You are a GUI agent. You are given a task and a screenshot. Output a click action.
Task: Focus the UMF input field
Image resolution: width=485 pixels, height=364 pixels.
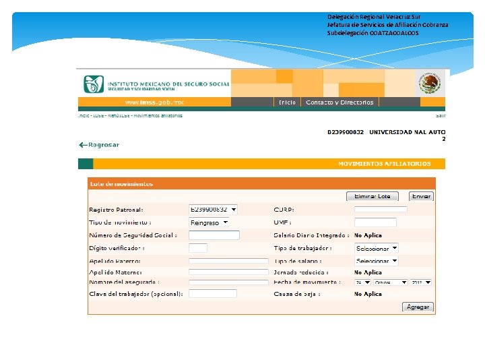tap(375, 222)
